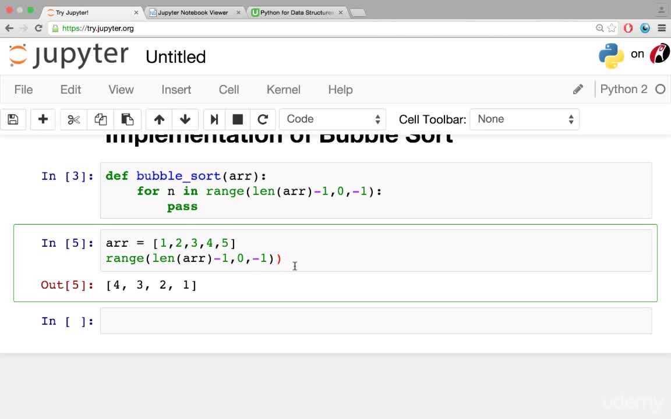Click the Jupyter logo link
This screenshot has height=419, width=671.
(69, 56)
